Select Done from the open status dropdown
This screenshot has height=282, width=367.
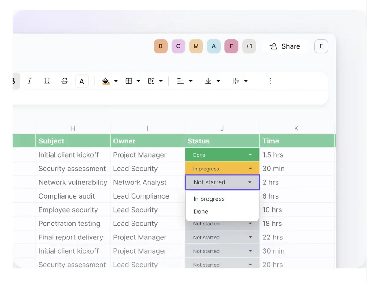(201, 211)
